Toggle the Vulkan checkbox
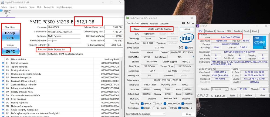270x117 pixels. 142,108
